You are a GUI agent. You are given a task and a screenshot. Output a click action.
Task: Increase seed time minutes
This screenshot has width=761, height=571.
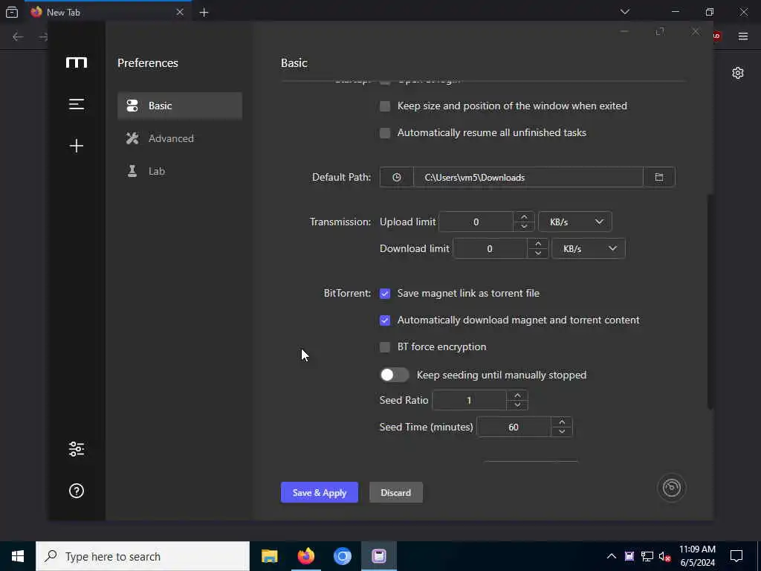(562, 422)
